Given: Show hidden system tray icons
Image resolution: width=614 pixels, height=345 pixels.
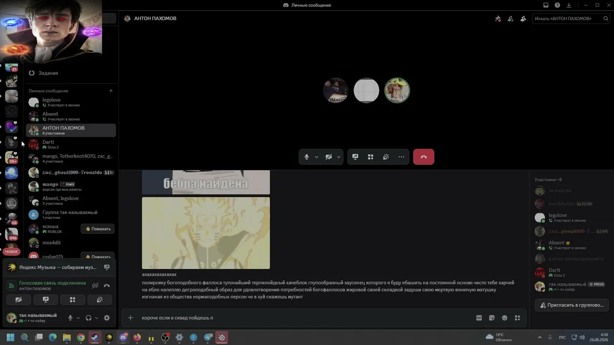Looking at the screenshot, I should tap(540, 337).
